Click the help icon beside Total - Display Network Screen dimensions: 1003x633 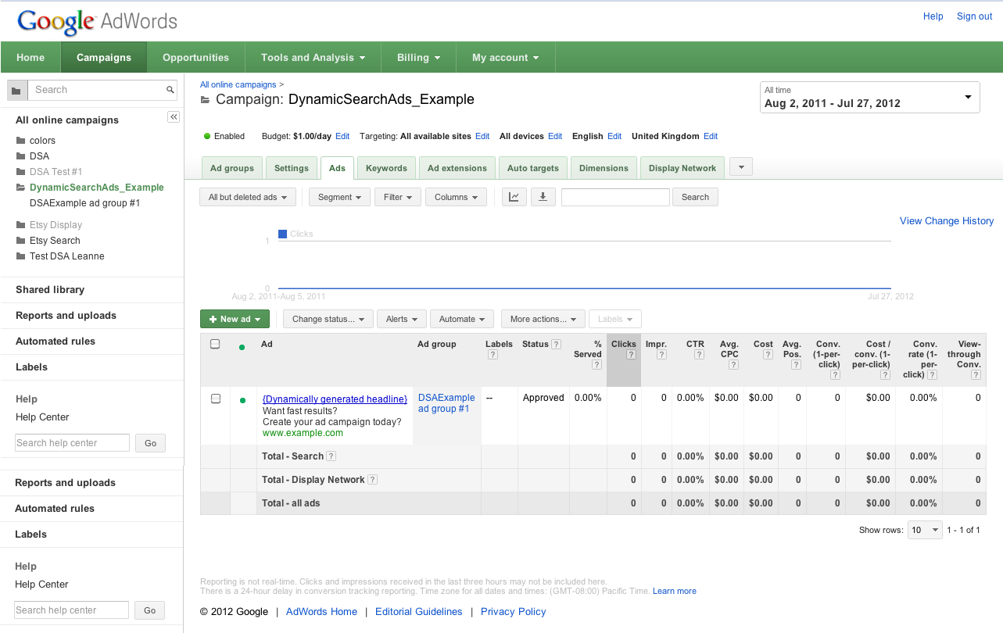pyautogui.click(x=372, y=480)
